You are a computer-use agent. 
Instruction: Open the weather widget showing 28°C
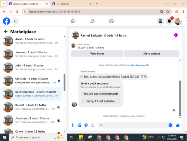click(x=148, y=137)
